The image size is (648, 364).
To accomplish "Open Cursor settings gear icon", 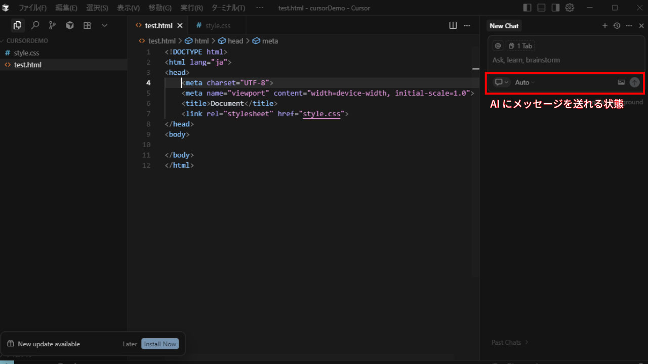I will pyautogui.click(x=570, y=8).
